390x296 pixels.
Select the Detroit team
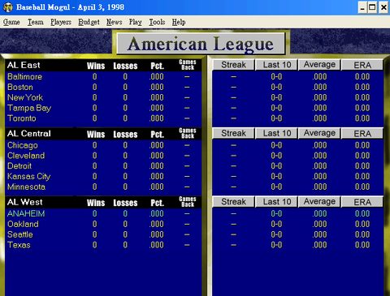coord(19,166)
